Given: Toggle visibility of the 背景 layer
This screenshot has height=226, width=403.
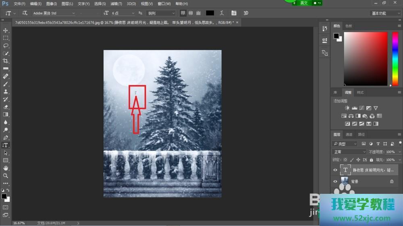Looking at the screenshot, I should tap(335, 181).
